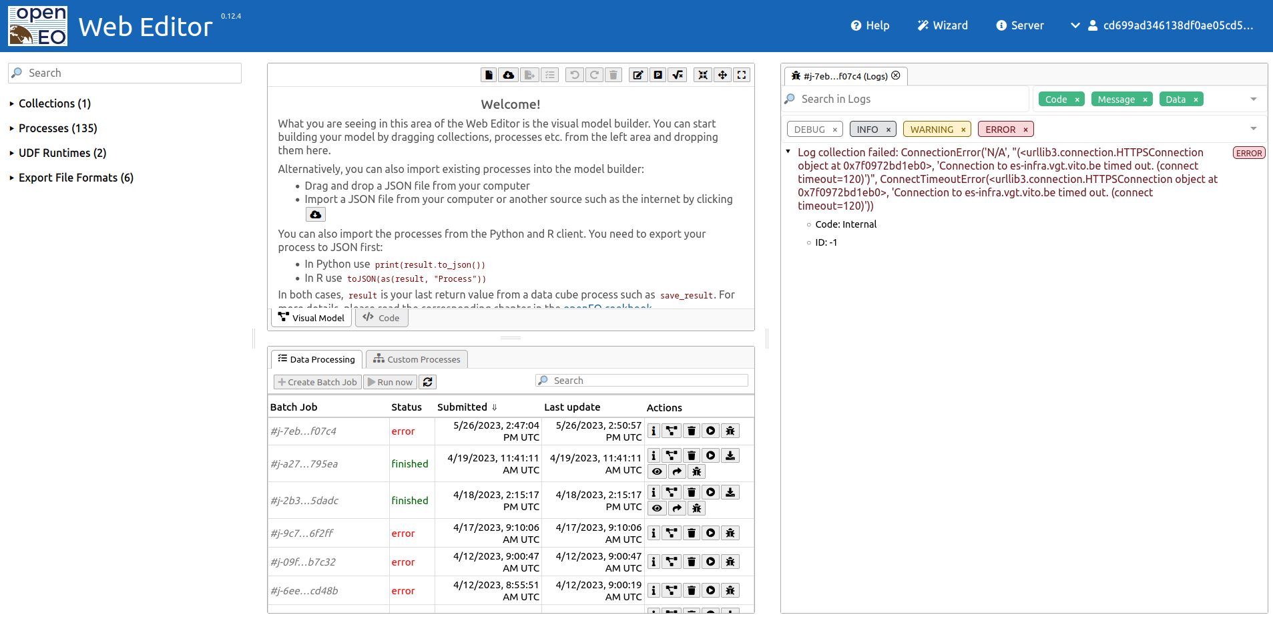This screenshot has height=621, width=1273.
Task: Import a process from cloud source
Action: 508,75
